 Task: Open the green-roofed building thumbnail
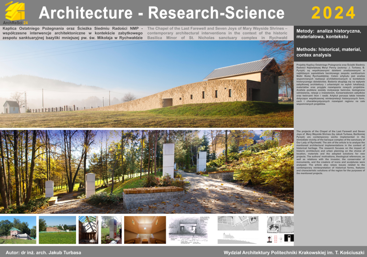tap(18, 230)
